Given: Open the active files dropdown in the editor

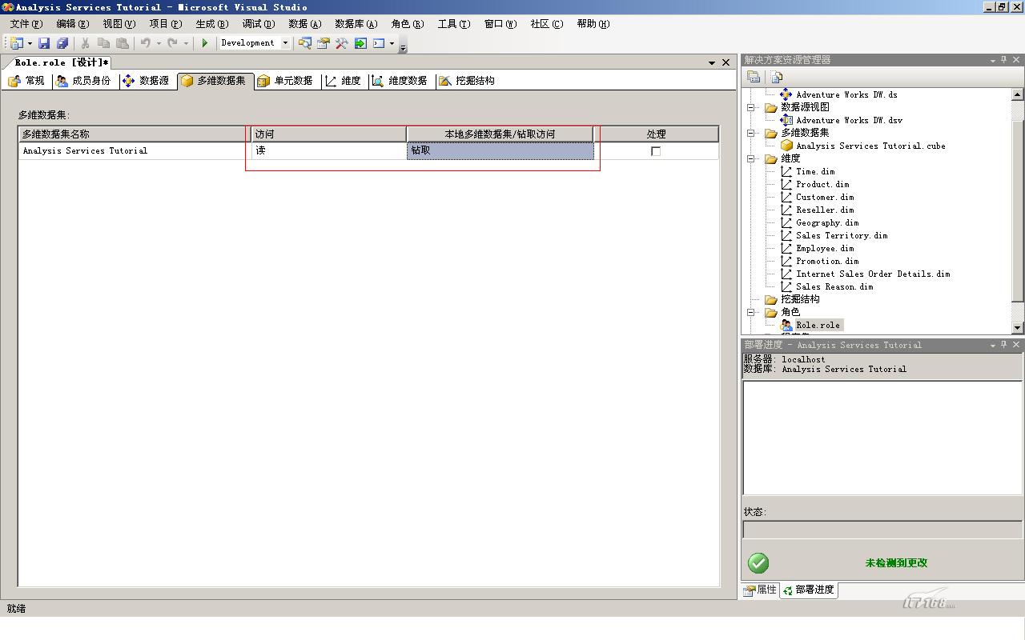Looking at the screenshot, I should pyautogui.click(x=712, y=62).
